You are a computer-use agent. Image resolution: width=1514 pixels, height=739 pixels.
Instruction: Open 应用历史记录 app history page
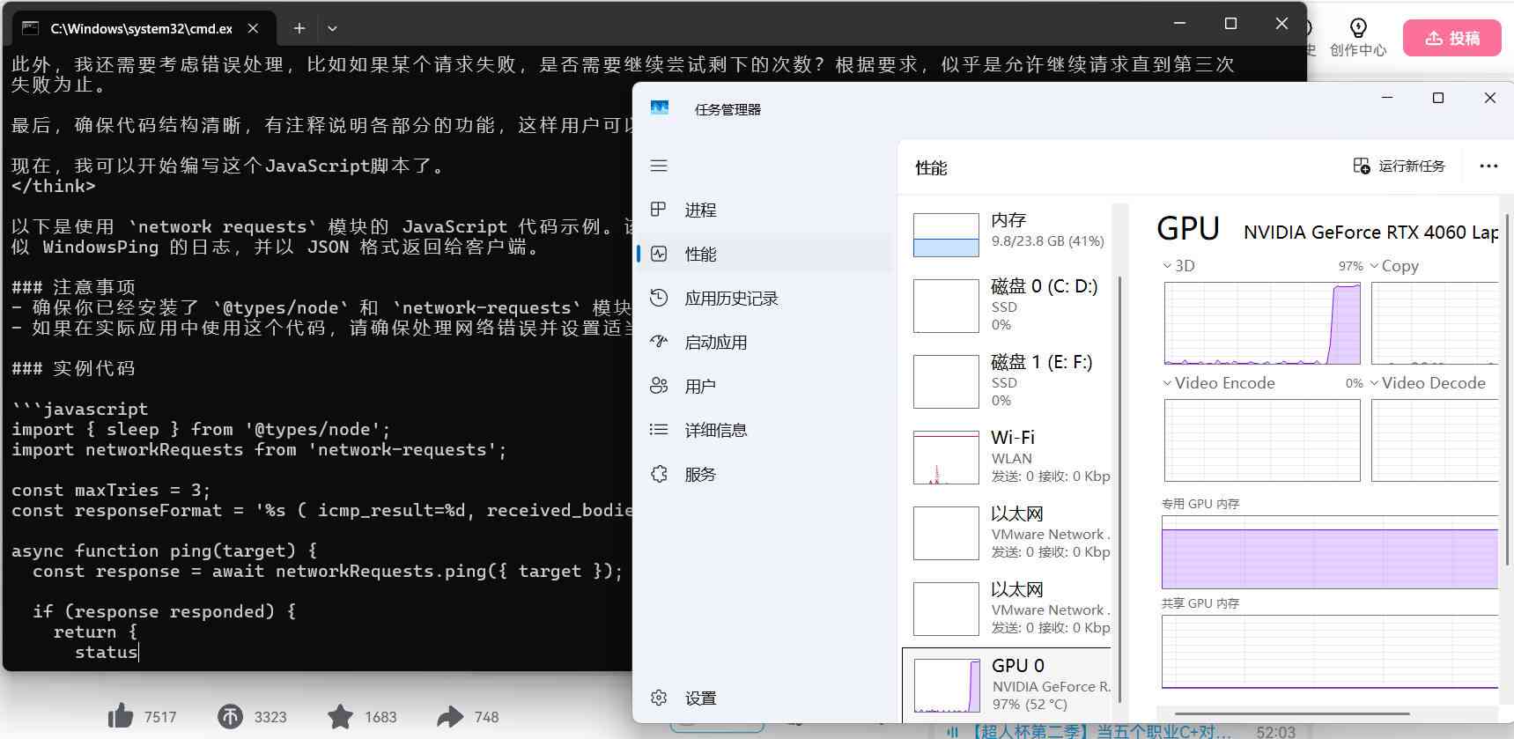(x=730, y=298)
